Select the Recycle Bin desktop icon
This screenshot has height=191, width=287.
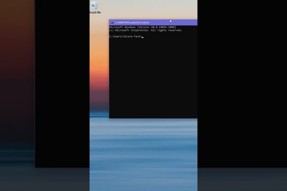(95, 6)
